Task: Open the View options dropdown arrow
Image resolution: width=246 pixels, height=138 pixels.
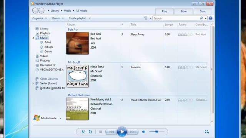Action: click(150, 18)
